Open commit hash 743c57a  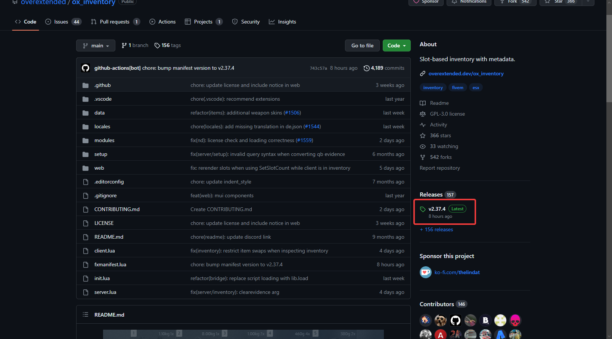click(x=318, y=68)
